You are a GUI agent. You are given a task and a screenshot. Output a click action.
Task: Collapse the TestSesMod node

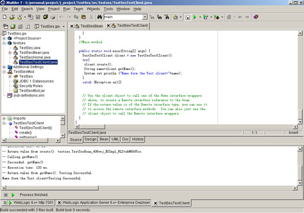[x=4, y=72]
